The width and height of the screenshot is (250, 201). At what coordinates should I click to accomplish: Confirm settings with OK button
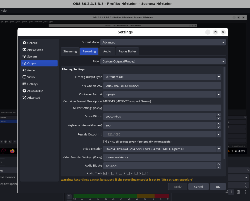click(x=218, y=187)
